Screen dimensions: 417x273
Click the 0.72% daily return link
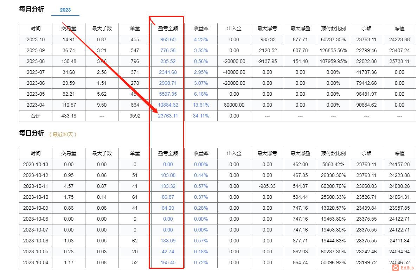(x=201, y=263)
